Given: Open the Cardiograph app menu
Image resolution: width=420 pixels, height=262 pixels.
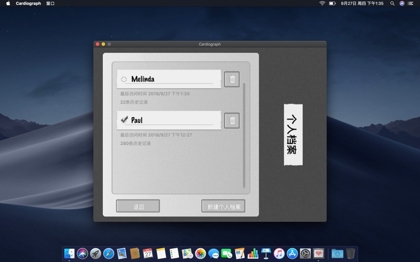Looking at the screenshot, I should [28, 4].
